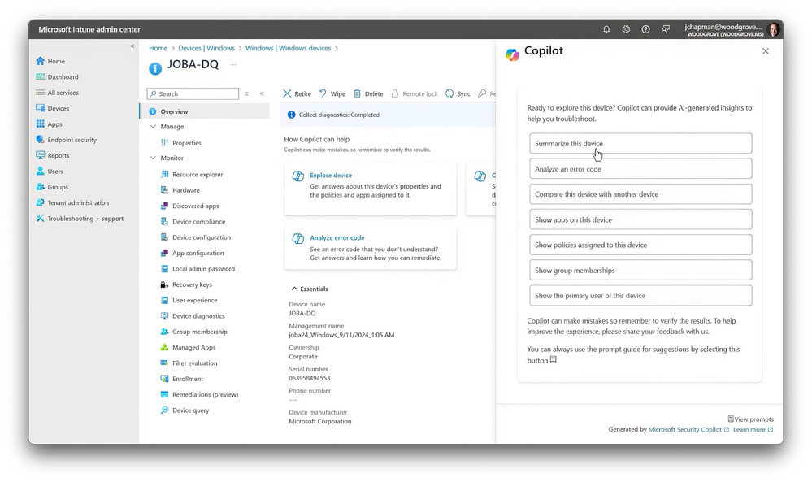Open Group membership menu item
The height and width of the screenshot is (482, 812).
coord(199,332)
